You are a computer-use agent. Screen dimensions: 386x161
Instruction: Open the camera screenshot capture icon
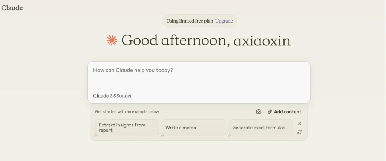point(259,111)
